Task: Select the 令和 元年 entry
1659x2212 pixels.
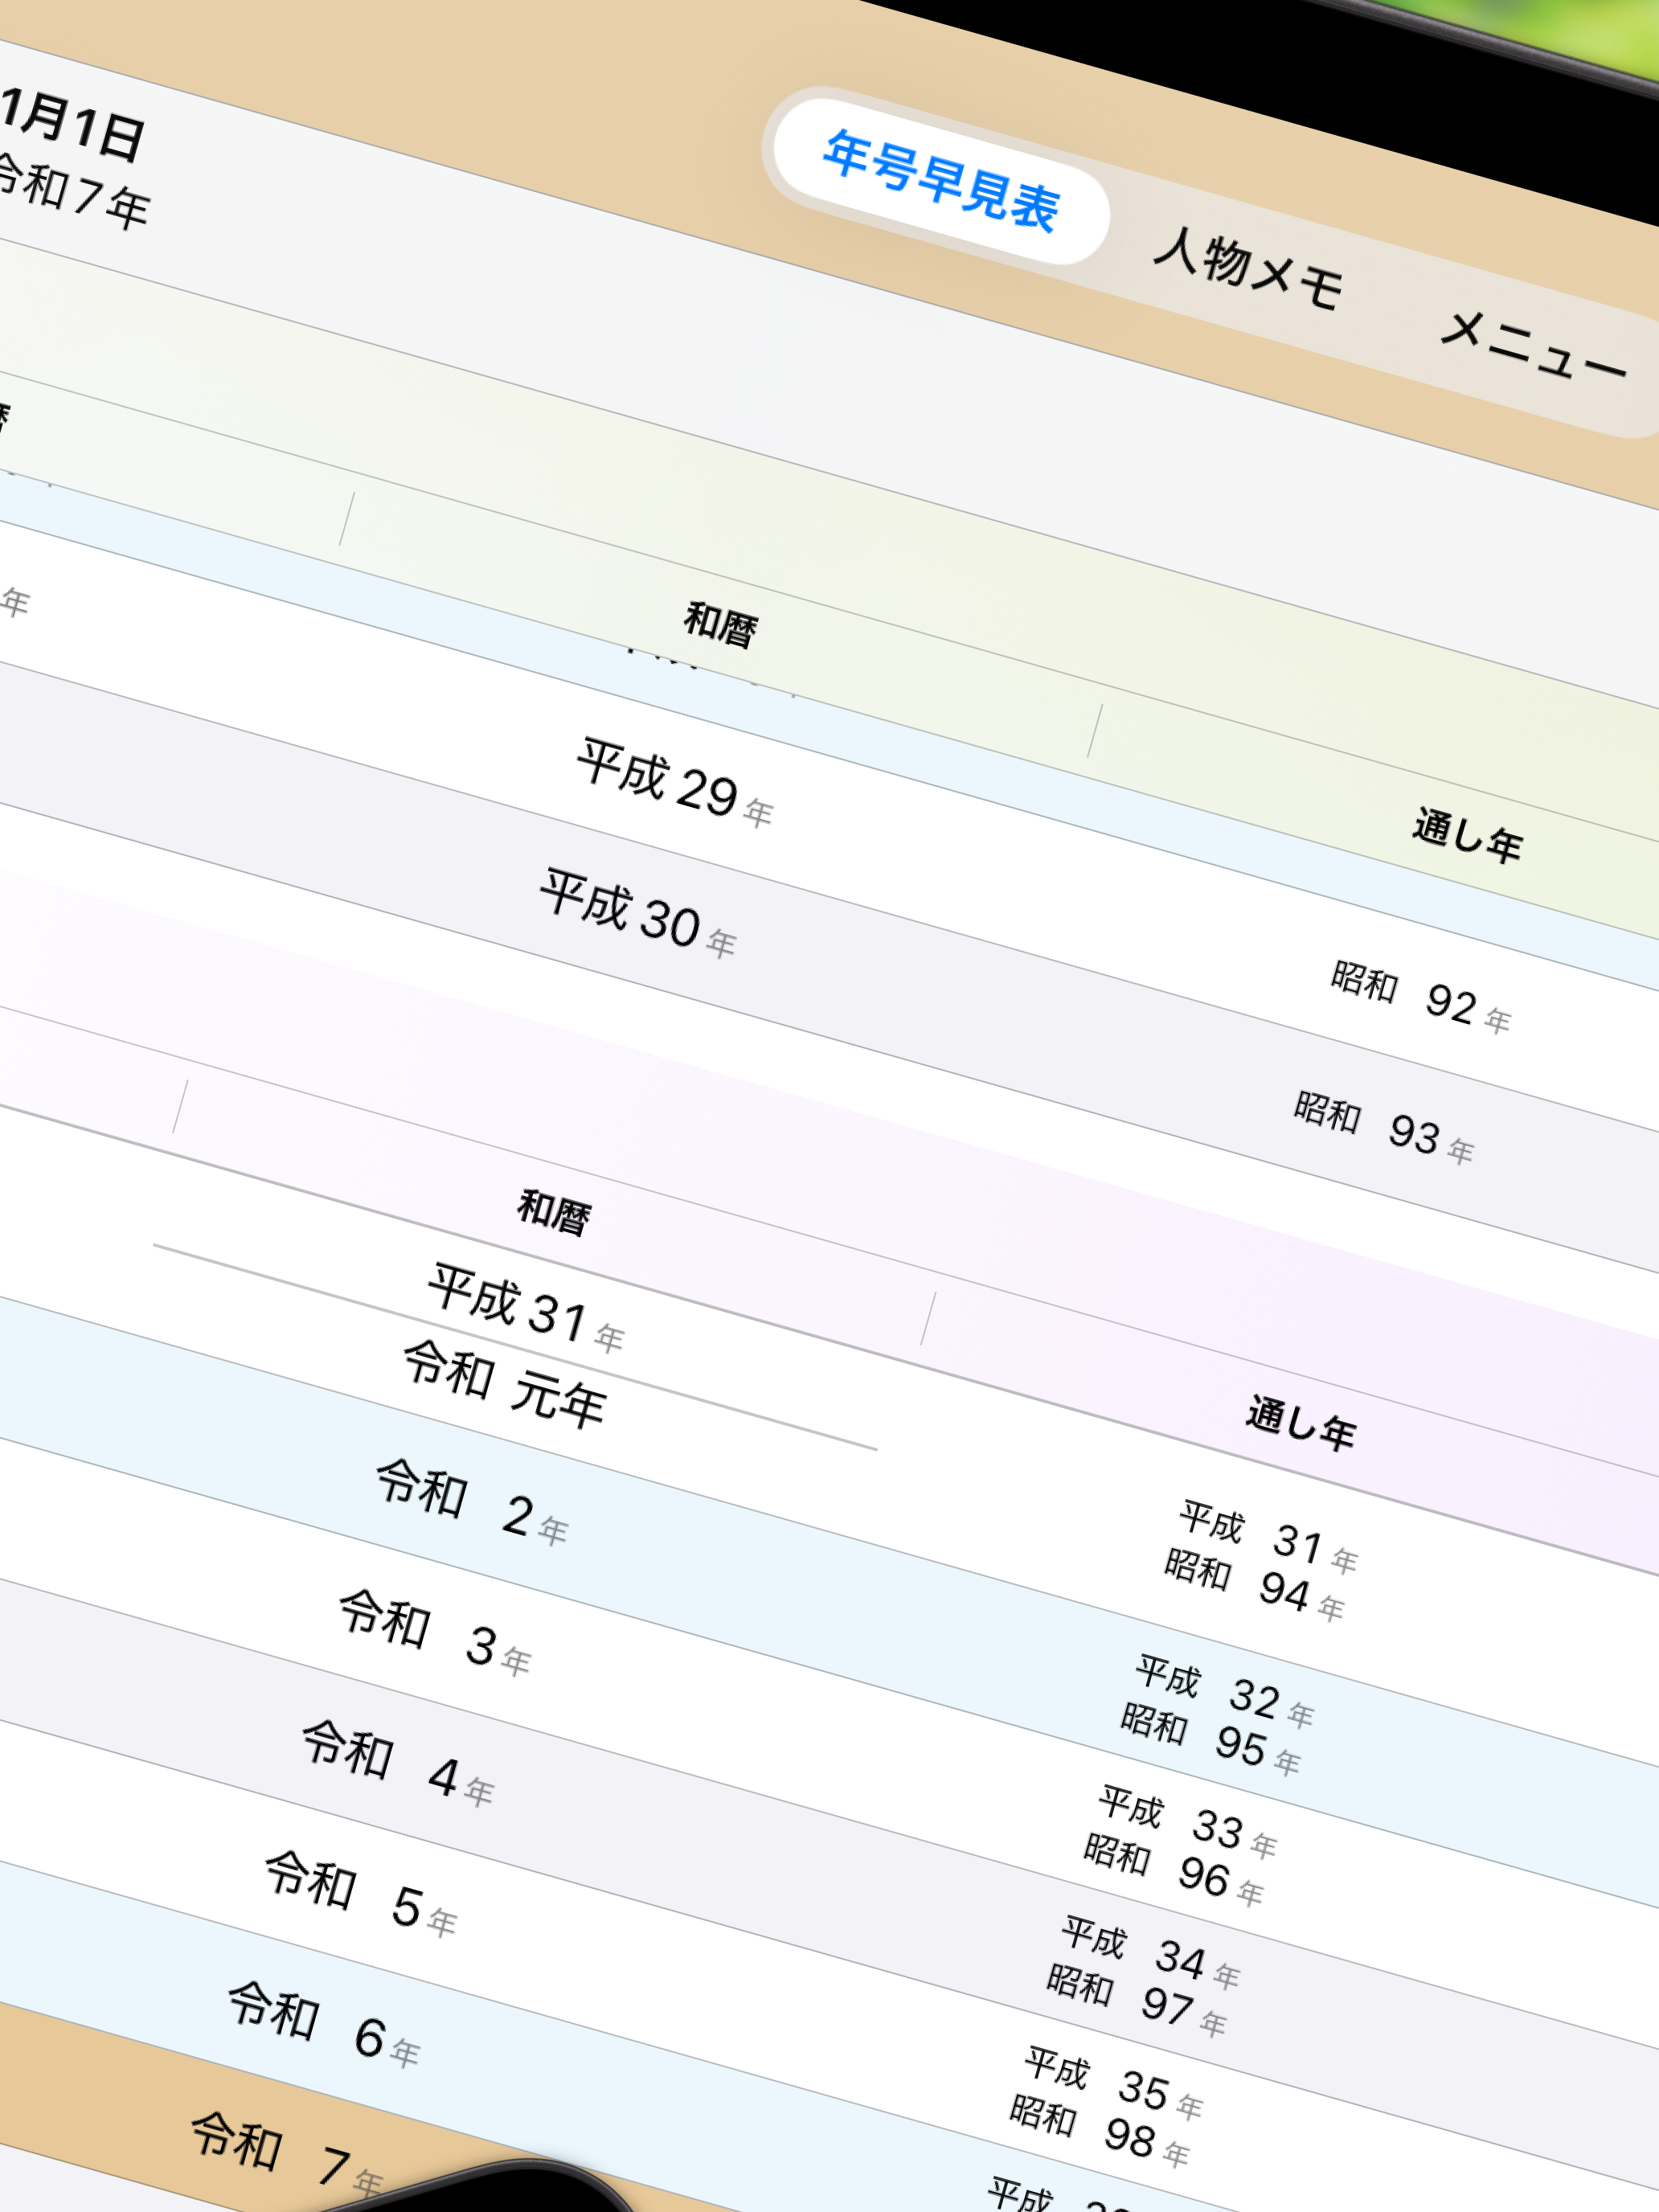Action: (504, 1386)
